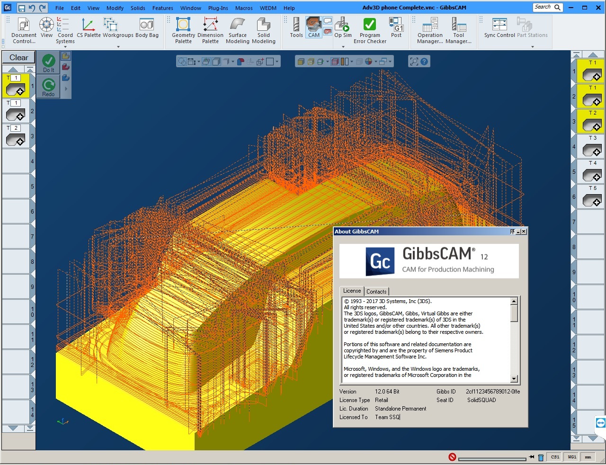Toggle the stacked layers icon in viewport toolbar
The height and width of the screenshot is (465, 606).
335,62
